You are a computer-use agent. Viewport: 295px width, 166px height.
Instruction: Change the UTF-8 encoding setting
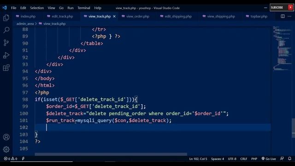tap(232, 159)
